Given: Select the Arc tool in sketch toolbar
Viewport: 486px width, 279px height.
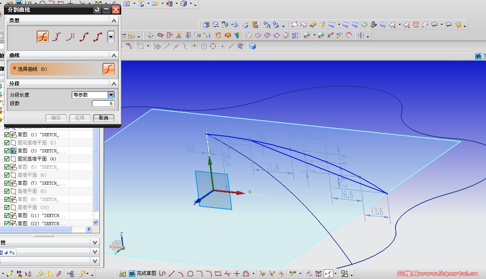Looking at the screenshot, I should coord(181,274).
